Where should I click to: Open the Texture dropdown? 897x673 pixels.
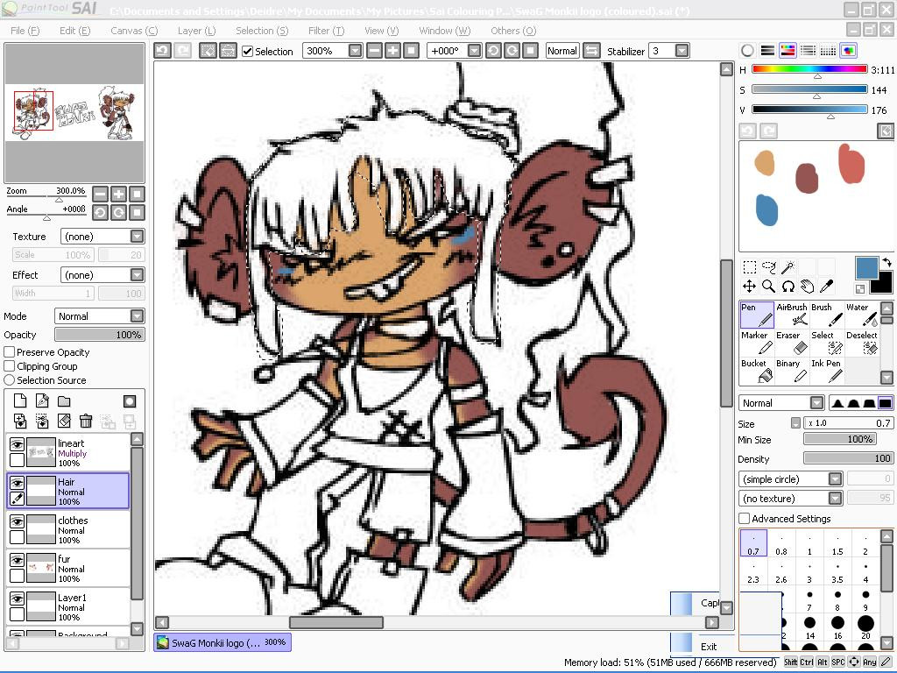[x=137, y=237]
